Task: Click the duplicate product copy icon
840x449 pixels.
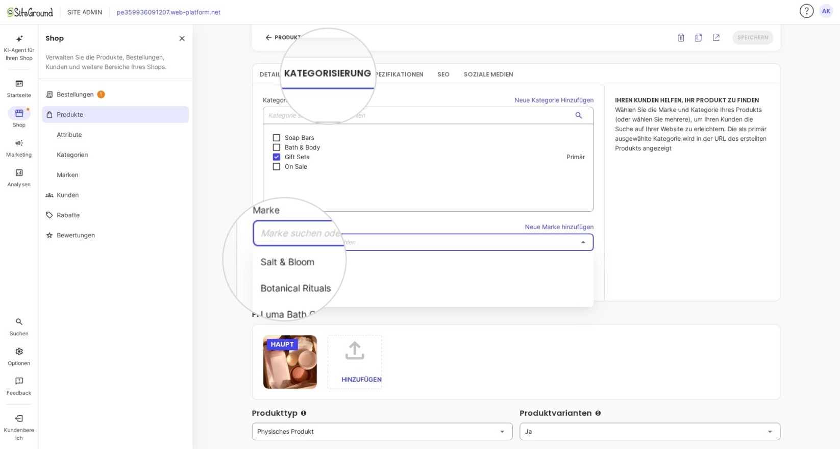Action: pyautogui.click(x=699, y=38)
